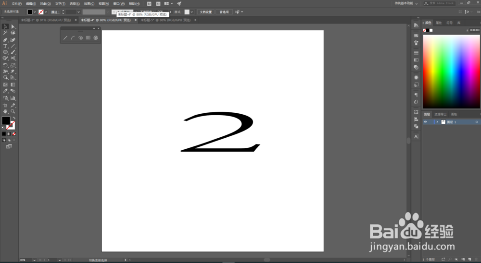This screenshot has width=481, height=263.
Task: Toggle visibility eye of 图层 1
Action: 426,122
